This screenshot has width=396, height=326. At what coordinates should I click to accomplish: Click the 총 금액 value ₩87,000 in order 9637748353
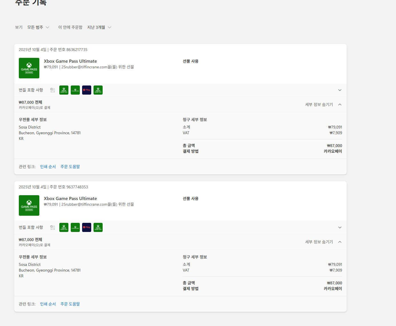point(334,283)
